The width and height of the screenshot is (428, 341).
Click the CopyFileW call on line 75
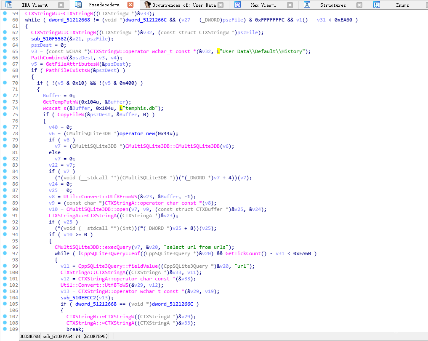coord(71,115)
